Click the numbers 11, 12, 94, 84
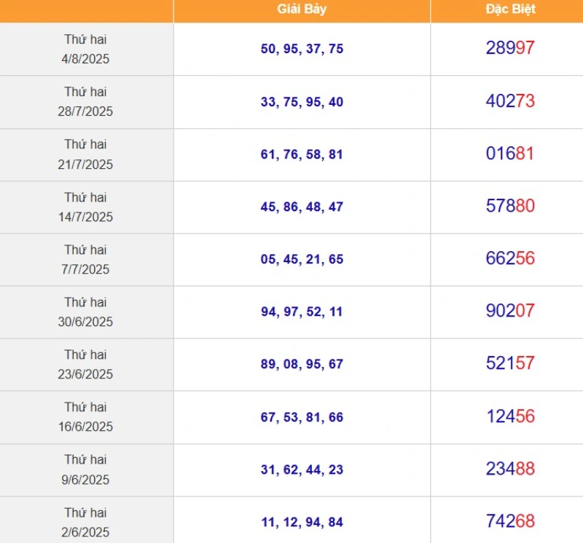This screenshot has width=583, height=543. [302, 522]
